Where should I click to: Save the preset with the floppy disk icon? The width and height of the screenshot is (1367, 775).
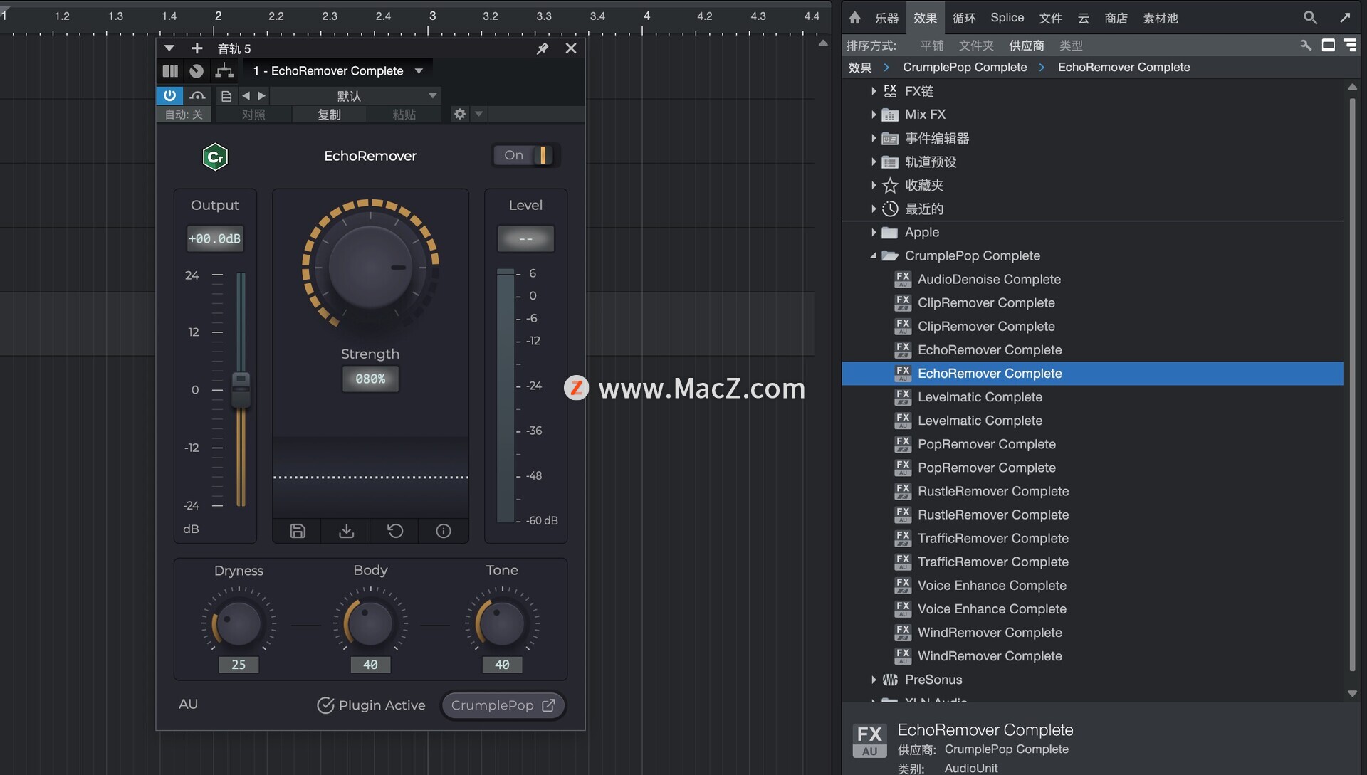click(x=298, y=531)
